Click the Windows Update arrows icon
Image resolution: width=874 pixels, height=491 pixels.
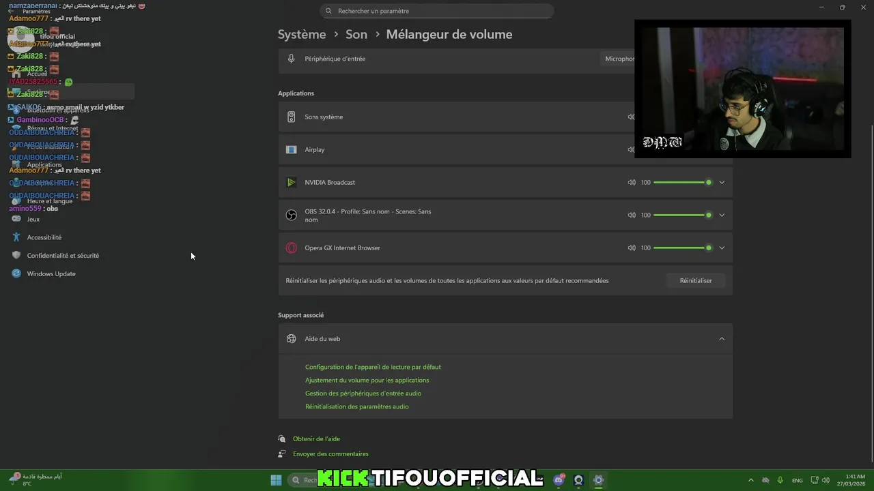tap(16, 273)
